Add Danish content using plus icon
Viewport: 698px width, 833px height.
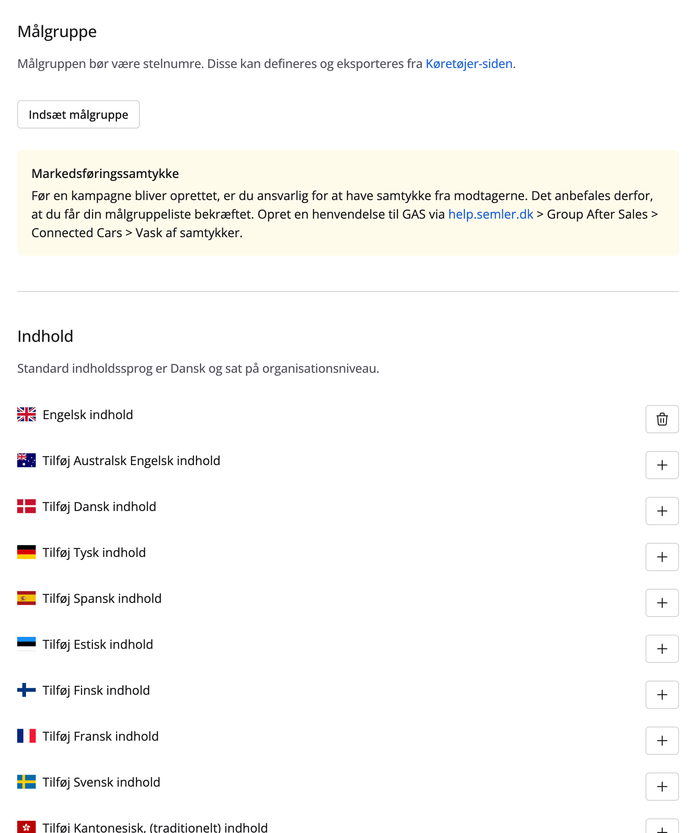[662, 511]
